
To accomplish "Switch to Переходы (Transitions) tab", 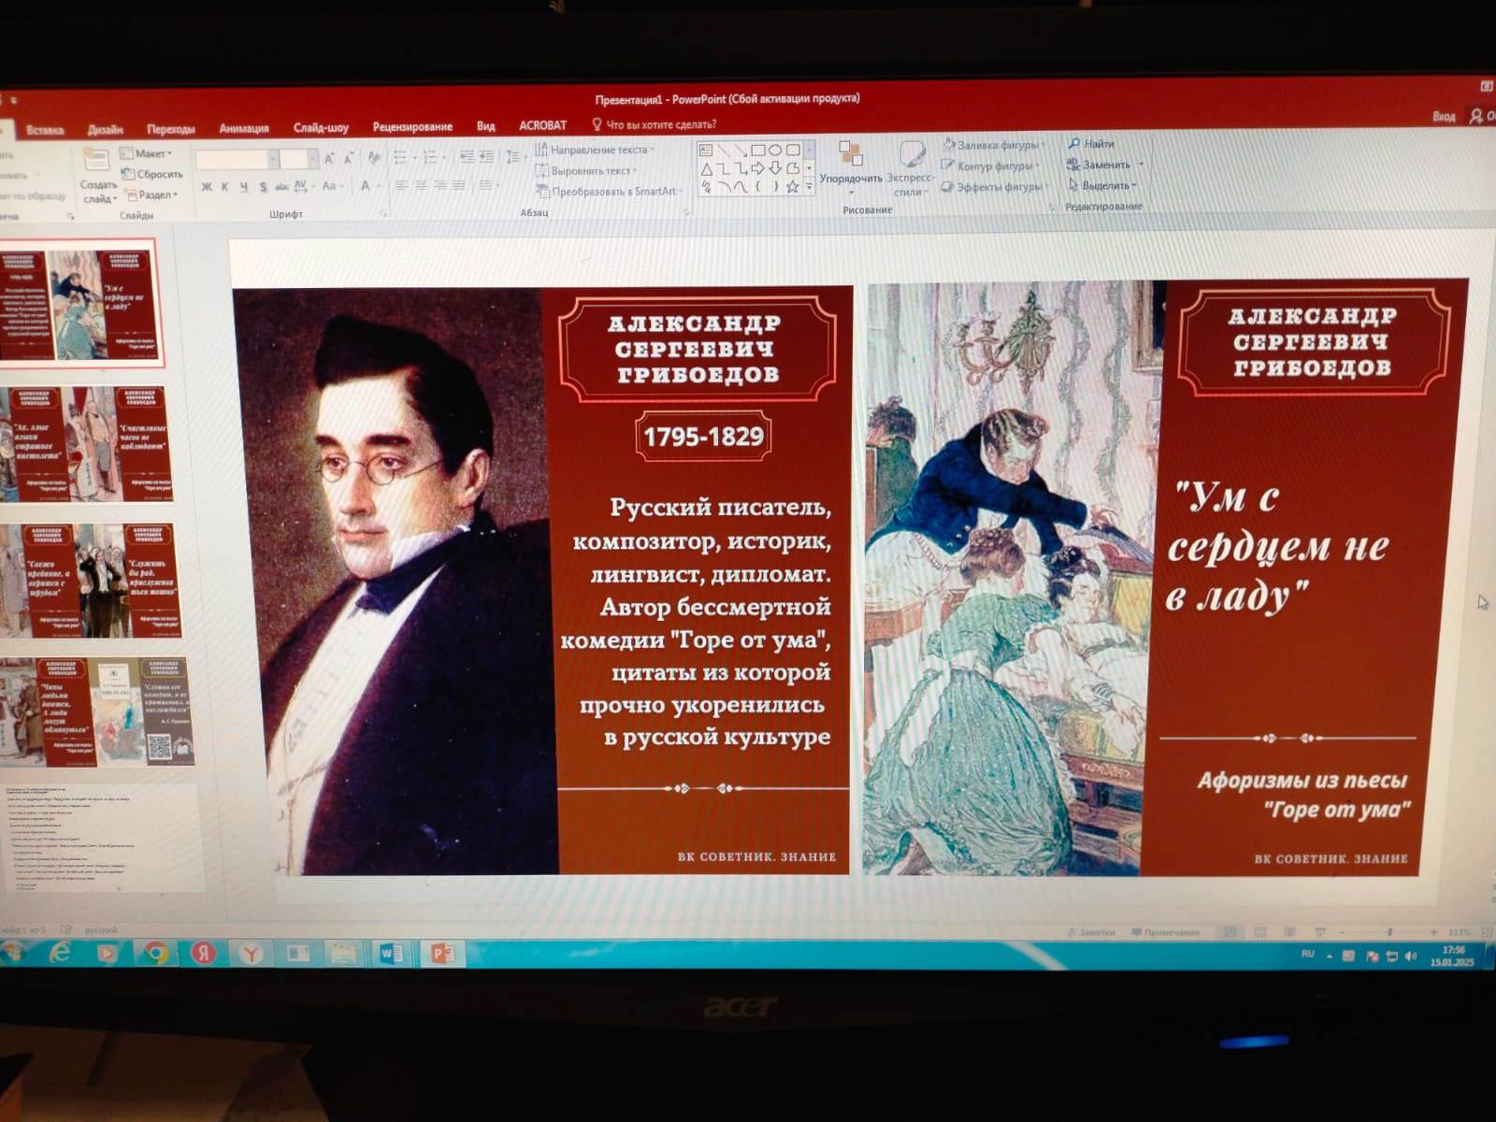I will [x=170, y=129].
